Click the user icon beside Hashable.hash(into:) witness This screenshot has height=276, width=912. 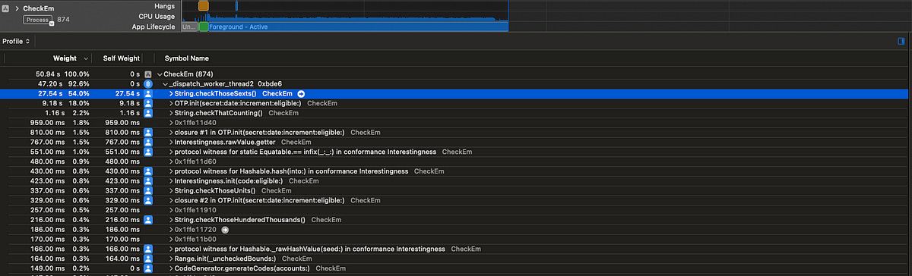pos(148,171)
